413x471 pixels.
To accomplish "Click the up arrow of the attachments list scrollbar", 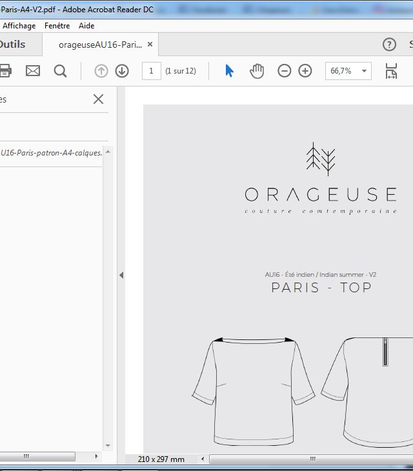I will pyautogui.click(x=108, y=152).
